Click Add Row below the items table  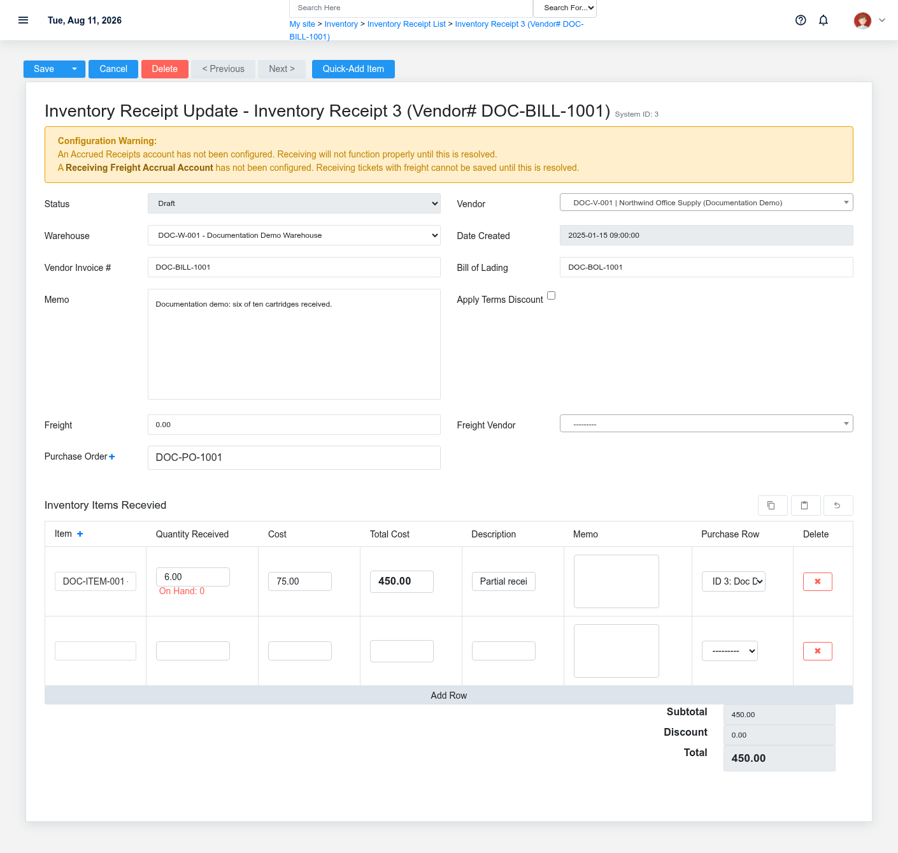click(449, 695)
